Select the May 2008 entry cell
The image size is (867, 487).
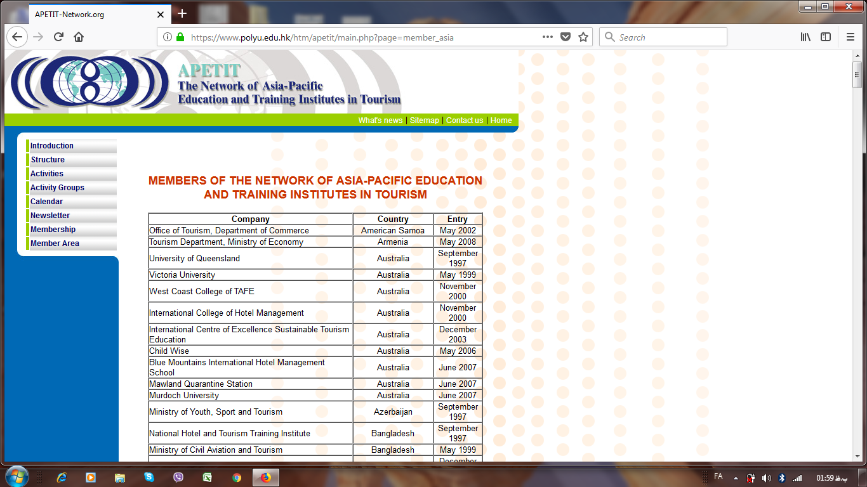[x=458, y=242]
